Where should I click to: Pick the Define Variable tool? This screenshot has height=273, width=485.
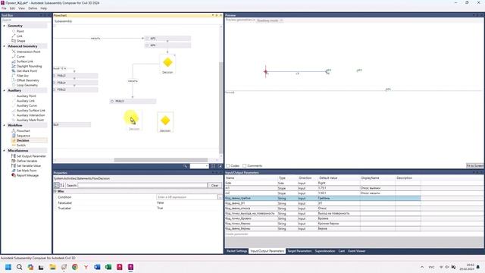coord(27,161)
